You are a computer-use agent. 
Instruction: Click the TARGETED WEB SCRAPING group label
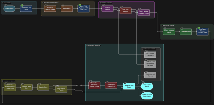(x=168, y=25)
